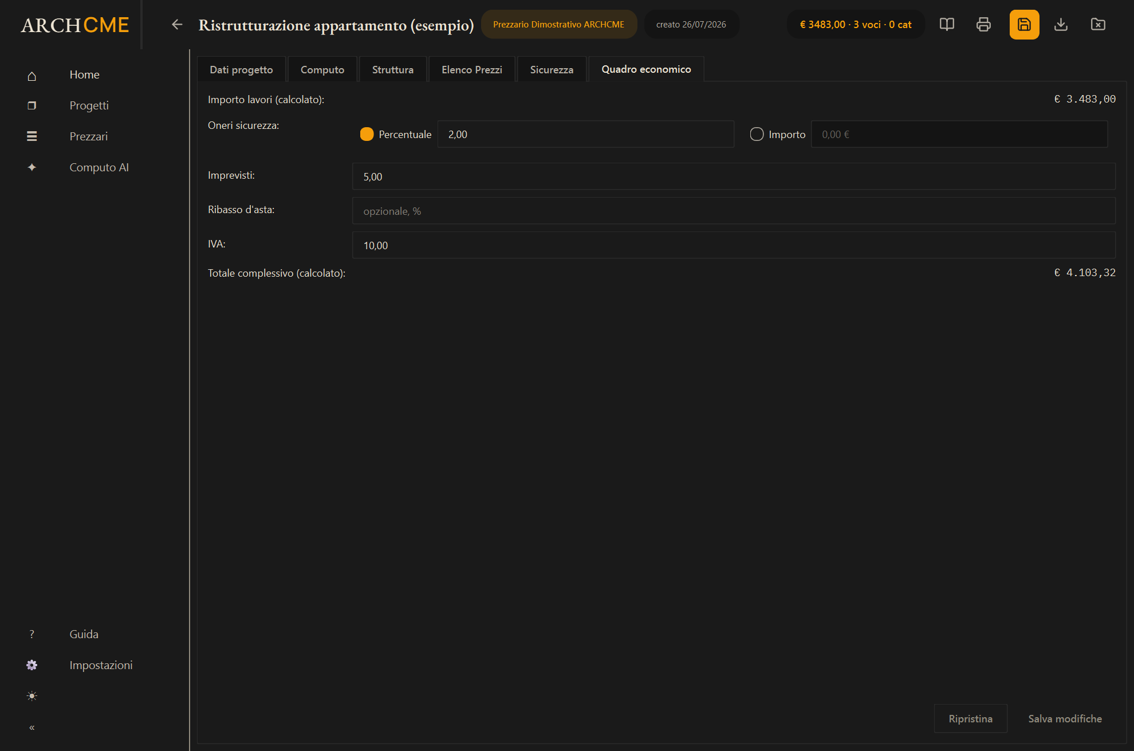Collapse the sidebar with double chevron
This screenshot has height=751, width=1134.
pyautogui.click(x=32, y=728)
